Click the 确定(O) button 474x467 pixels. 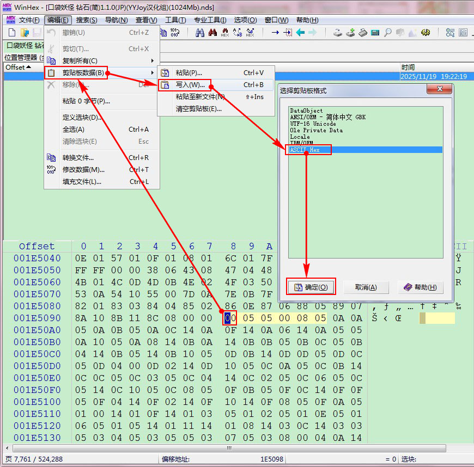[311, 287]
